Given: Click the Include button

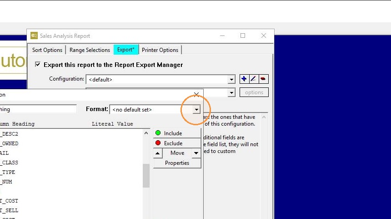Looking at the screenshot, I should coord(177,133).
